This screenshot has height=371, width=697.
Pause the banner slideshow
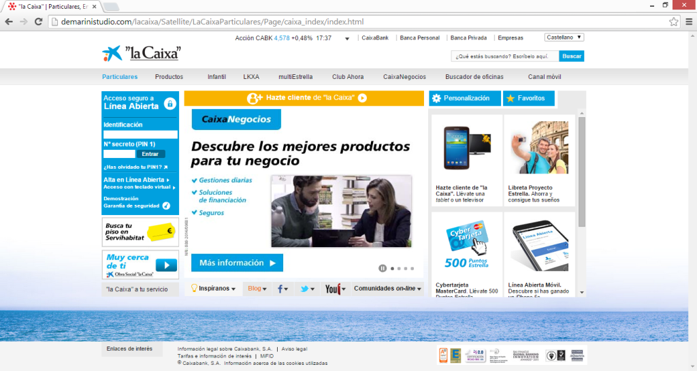(383, 268)
